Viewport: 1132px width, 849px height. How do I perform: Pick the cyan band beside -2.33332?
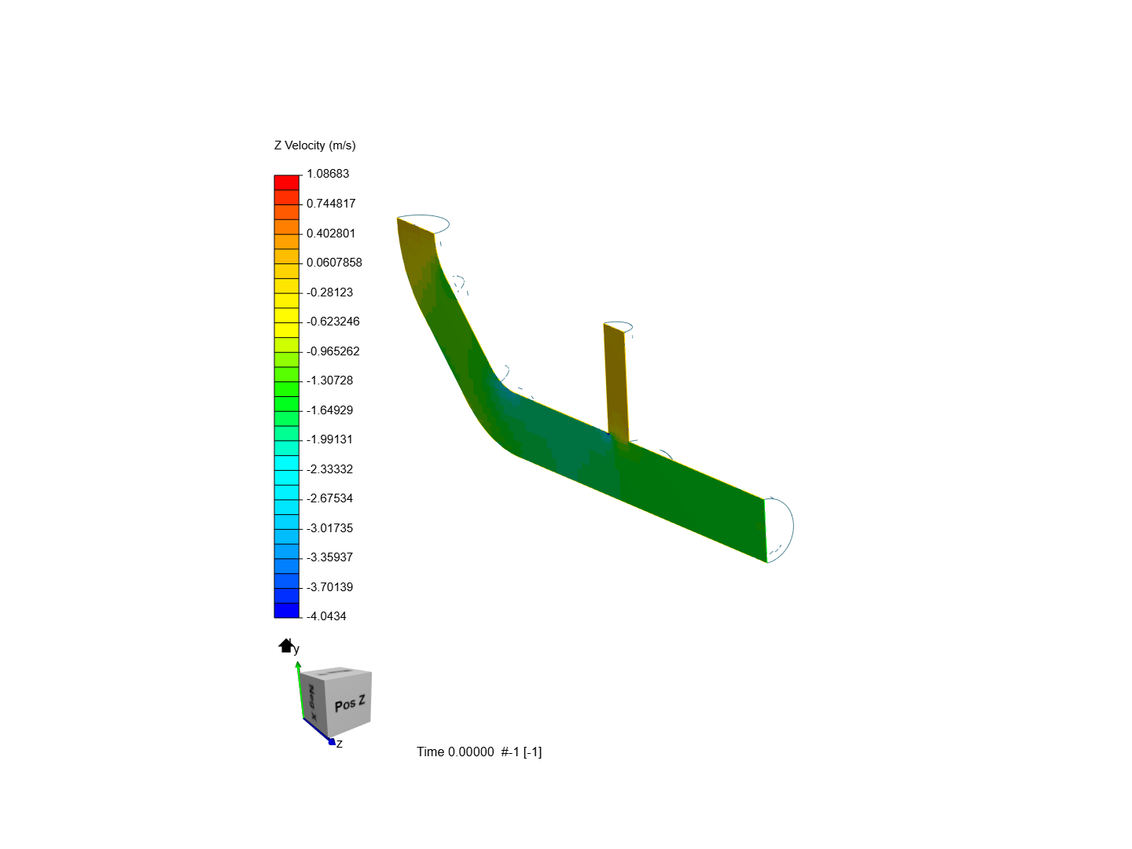click(287, 477)
